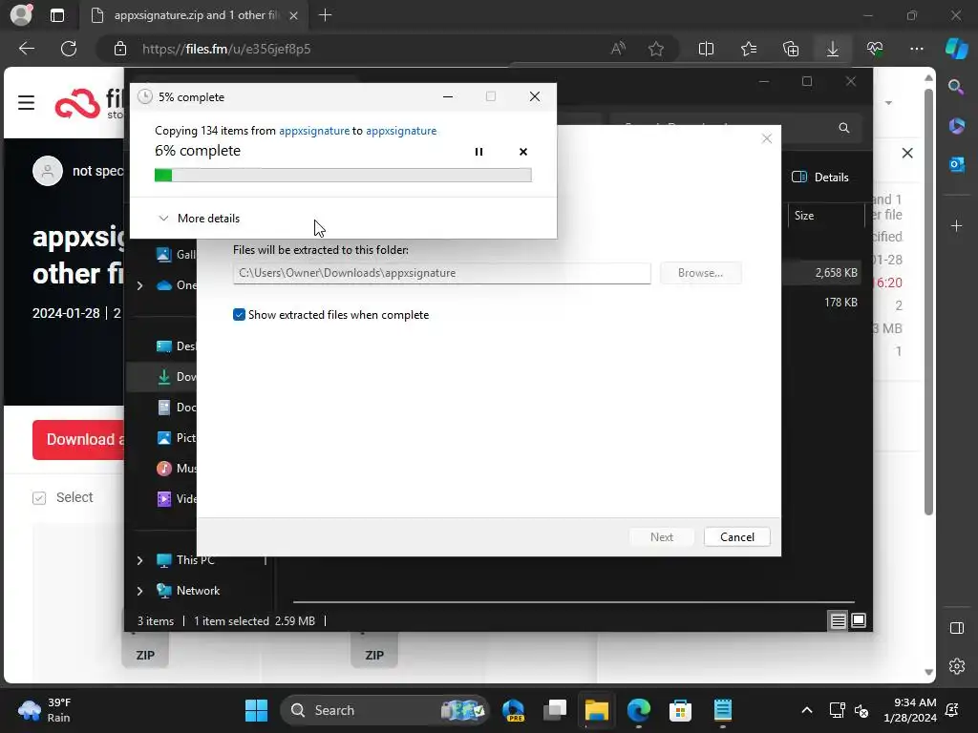Add app to Edge sidebar plus icon
The height and width of the screenshot is (733, 978).
coord(956,225)
